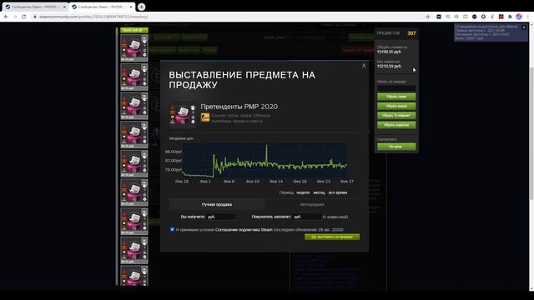Go forward in browser

pyautogui.click(x=15, y=17)
